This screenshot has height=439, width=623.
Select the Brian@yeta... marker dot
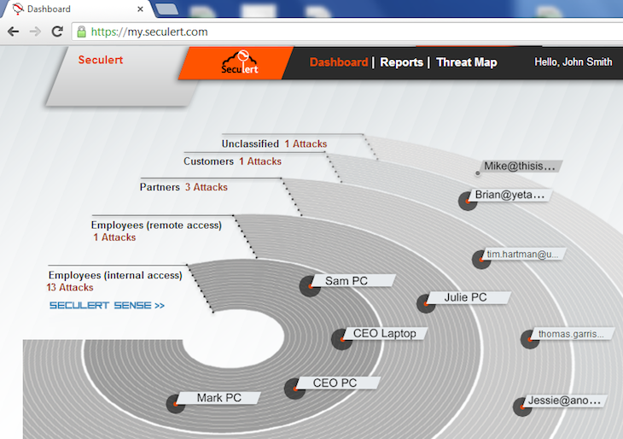[468, 201]
